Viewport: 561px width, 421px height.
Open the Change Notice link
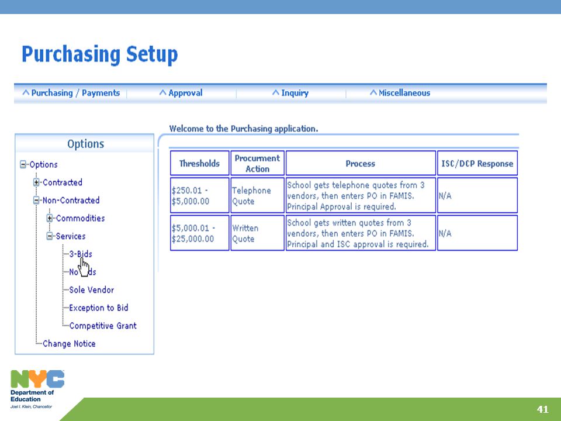(x=69, y=343)
